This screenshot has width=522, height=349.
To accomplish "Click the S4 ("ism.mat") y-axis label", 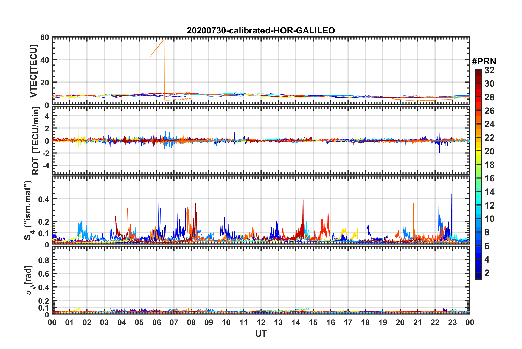I will click(x=29, y=210).
